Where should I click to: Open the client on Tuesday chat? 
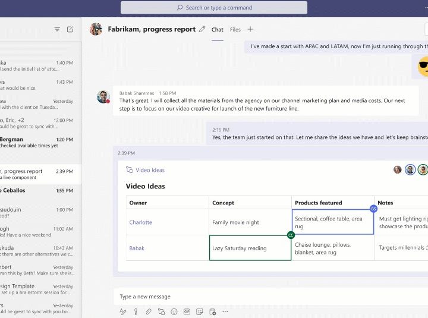click(40, 104)
